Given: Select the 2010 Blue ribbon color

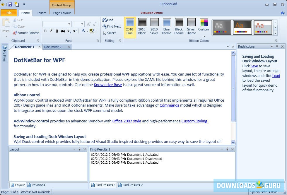Looking at the screenshot, I should [x=129, y=27].
